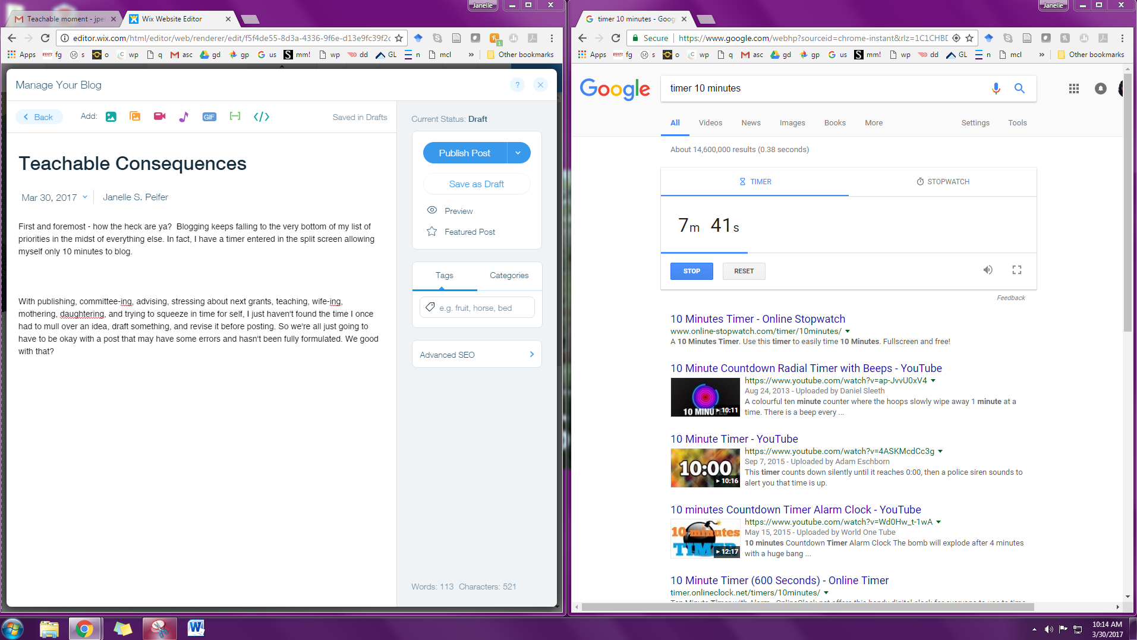Preview the blog post

coord(450,211)
